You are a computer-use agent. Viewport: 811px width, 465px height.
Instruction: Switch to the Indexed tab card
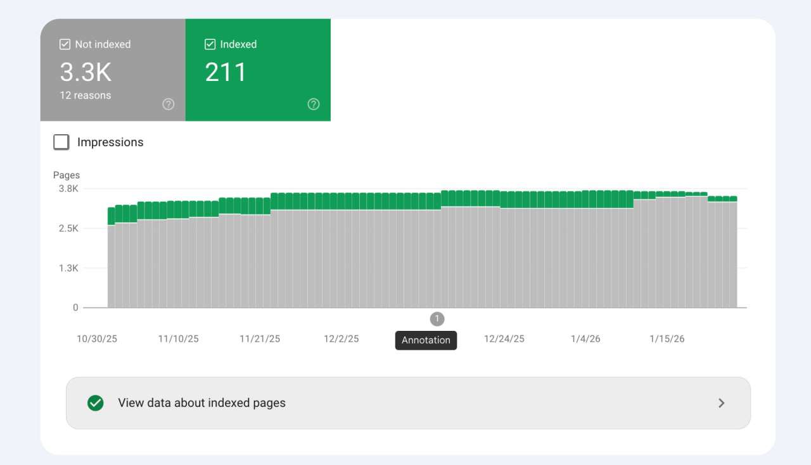pyautogui.click(x=257, y=70)
